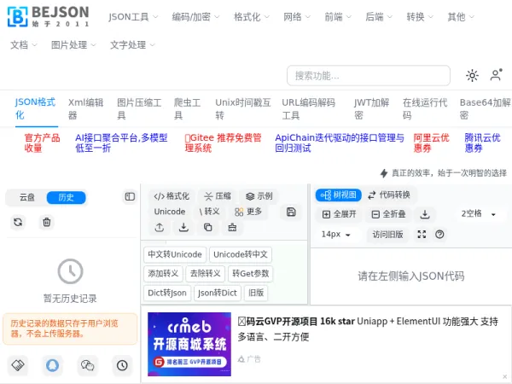Expand the 文字处理 menu
The image size is (512, 384).
[x=132, y=44]
